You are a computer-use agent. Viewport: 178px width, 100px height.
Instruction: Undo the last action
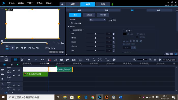point(29,60)
